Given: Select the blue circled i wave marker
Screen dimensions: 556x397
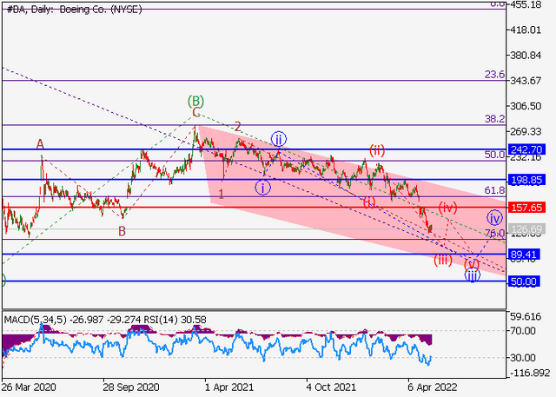Looking at the screenshot, I should coord(262,187).
